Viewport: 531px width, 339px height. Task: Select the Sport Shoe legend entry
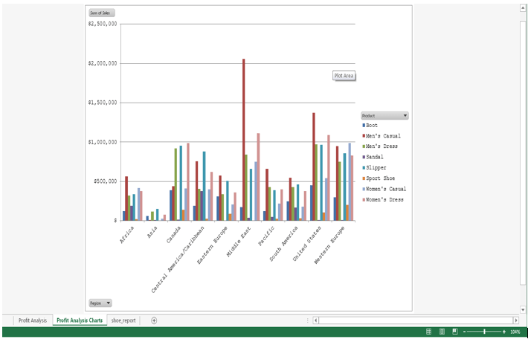(x=379, y=178)
